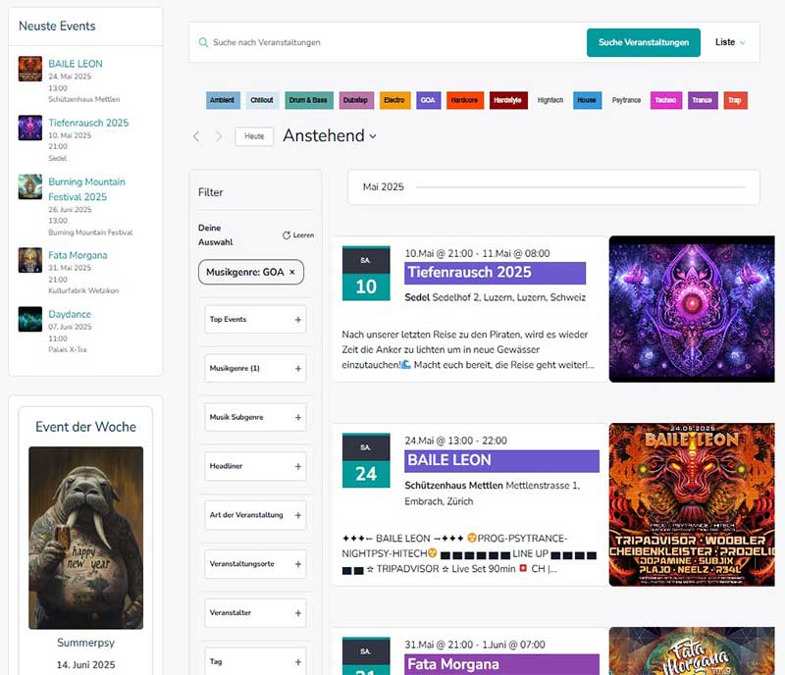The image size is (785, 675).
Task: Click the search events input field
Action: point(392,43)
